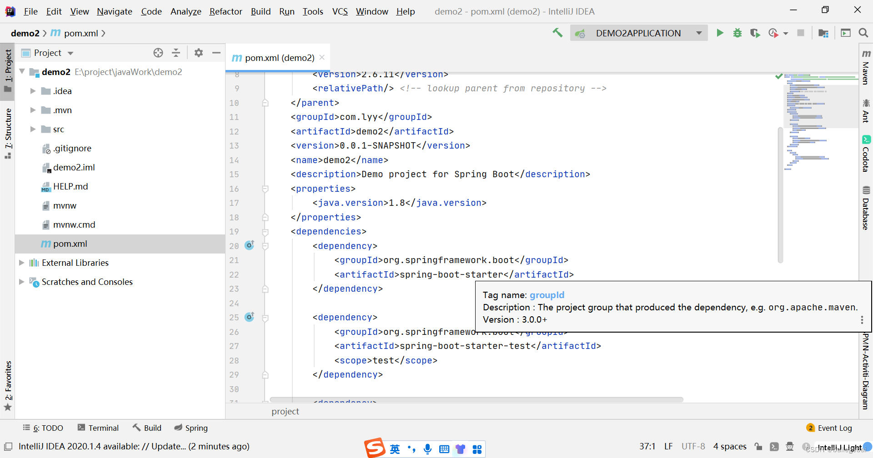Open the Tools menu
Image resolution: width=873 pixels, height=458 pixels.
[x=313, y=11]
